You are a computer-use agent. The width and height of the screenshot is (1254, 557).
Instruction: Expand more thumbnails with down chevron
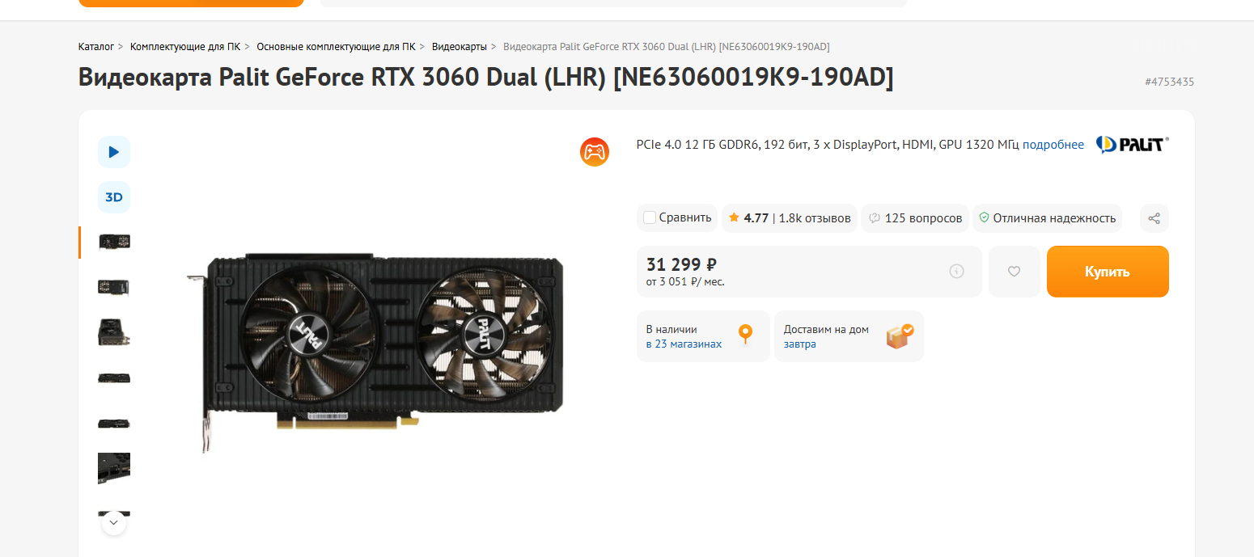click(x=114, y=523)
